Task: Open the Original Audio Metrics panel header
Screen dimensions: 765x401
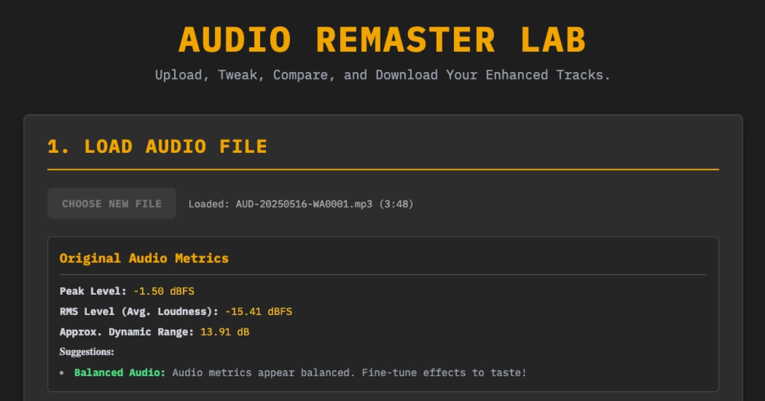Action: click(144, 258)
